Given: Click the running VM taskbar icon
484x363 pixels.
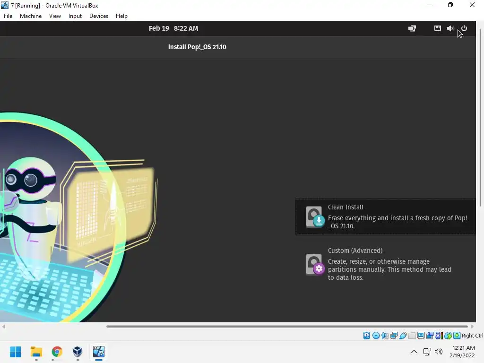Looking at the screenshot, I should tap(99, 352).
